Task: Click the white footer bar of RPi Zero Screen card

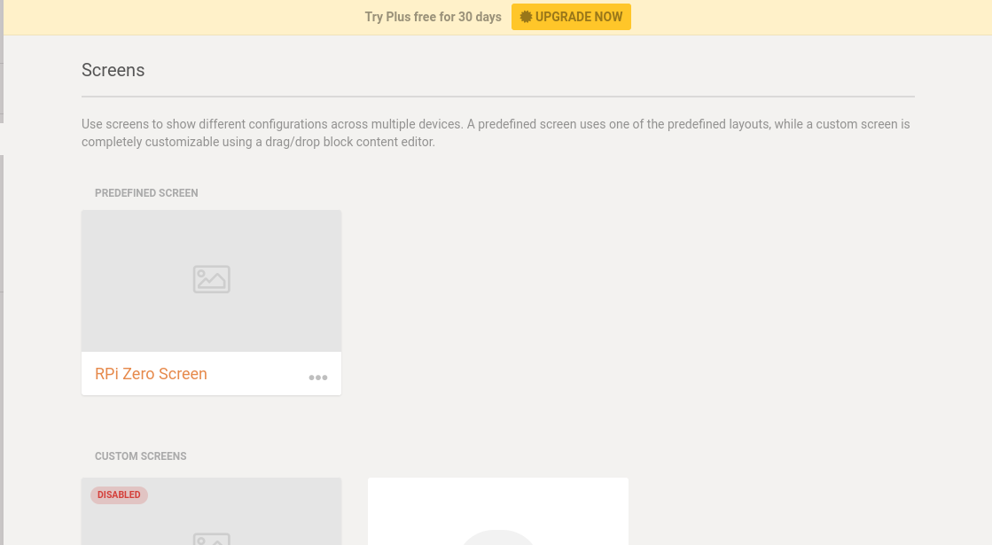Action: [211, 374]
